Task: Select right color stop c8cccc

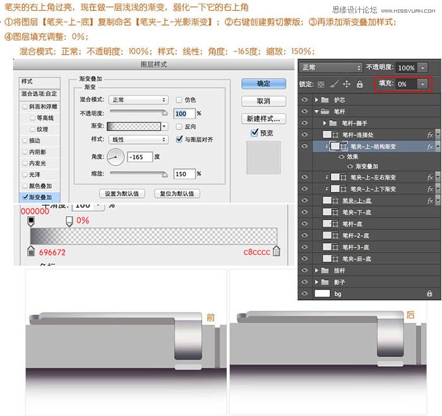Action: pos(277,251)
